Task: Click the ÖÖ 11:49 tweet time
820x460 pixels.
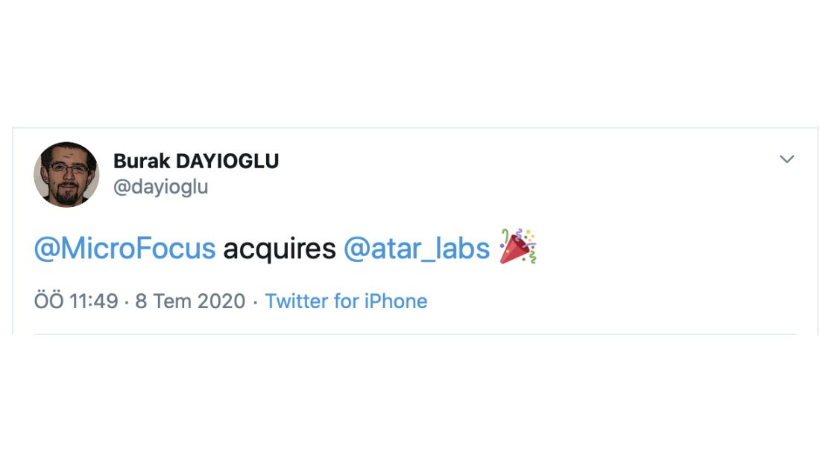Action: point(76,301)
